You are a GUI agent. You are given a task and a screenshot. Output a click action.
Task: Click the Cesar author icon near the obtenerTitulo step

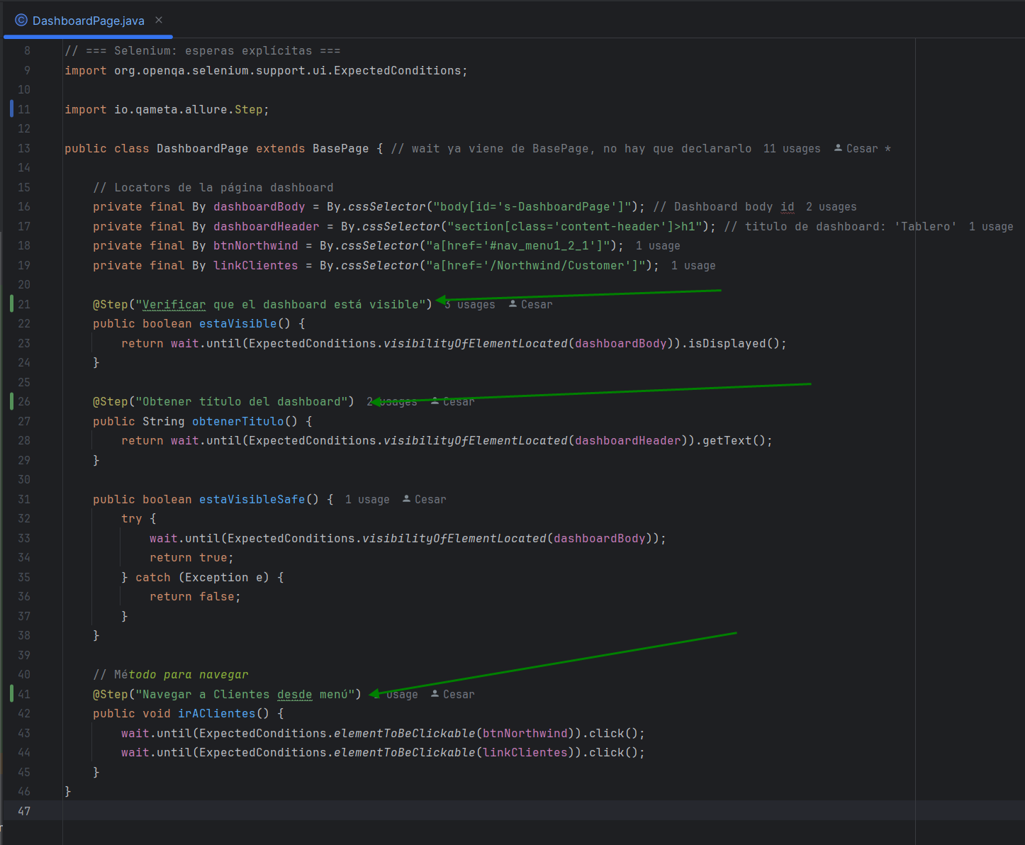[x=434, y=401]
